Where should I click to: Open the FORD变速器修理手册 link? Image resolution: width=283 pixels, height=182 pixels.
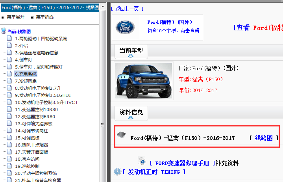pos(182,163)
